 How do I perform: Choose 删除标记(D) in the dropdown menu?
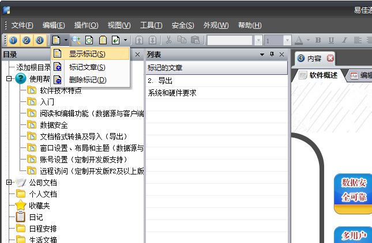click(87, 80)
